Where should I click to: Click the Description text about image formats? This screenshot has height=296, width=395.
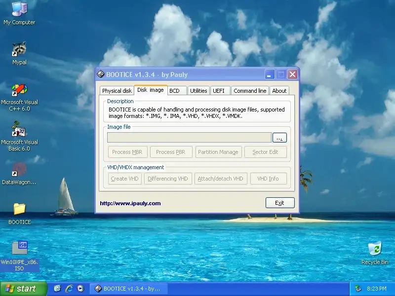(x=197, y=113)
